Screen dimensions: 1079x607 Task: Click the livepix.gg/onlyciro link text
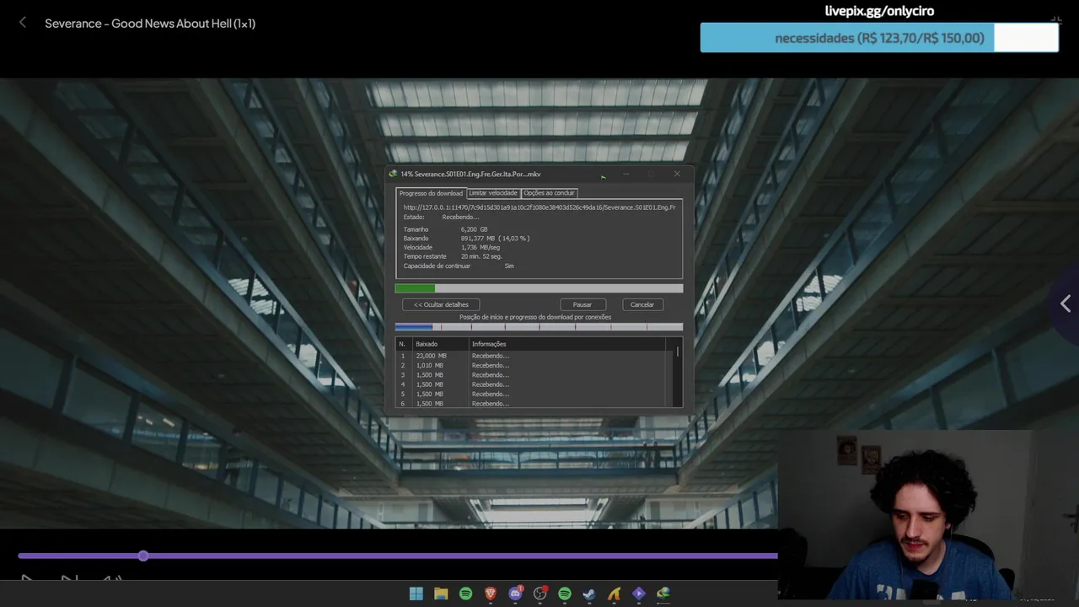(879, 11)
